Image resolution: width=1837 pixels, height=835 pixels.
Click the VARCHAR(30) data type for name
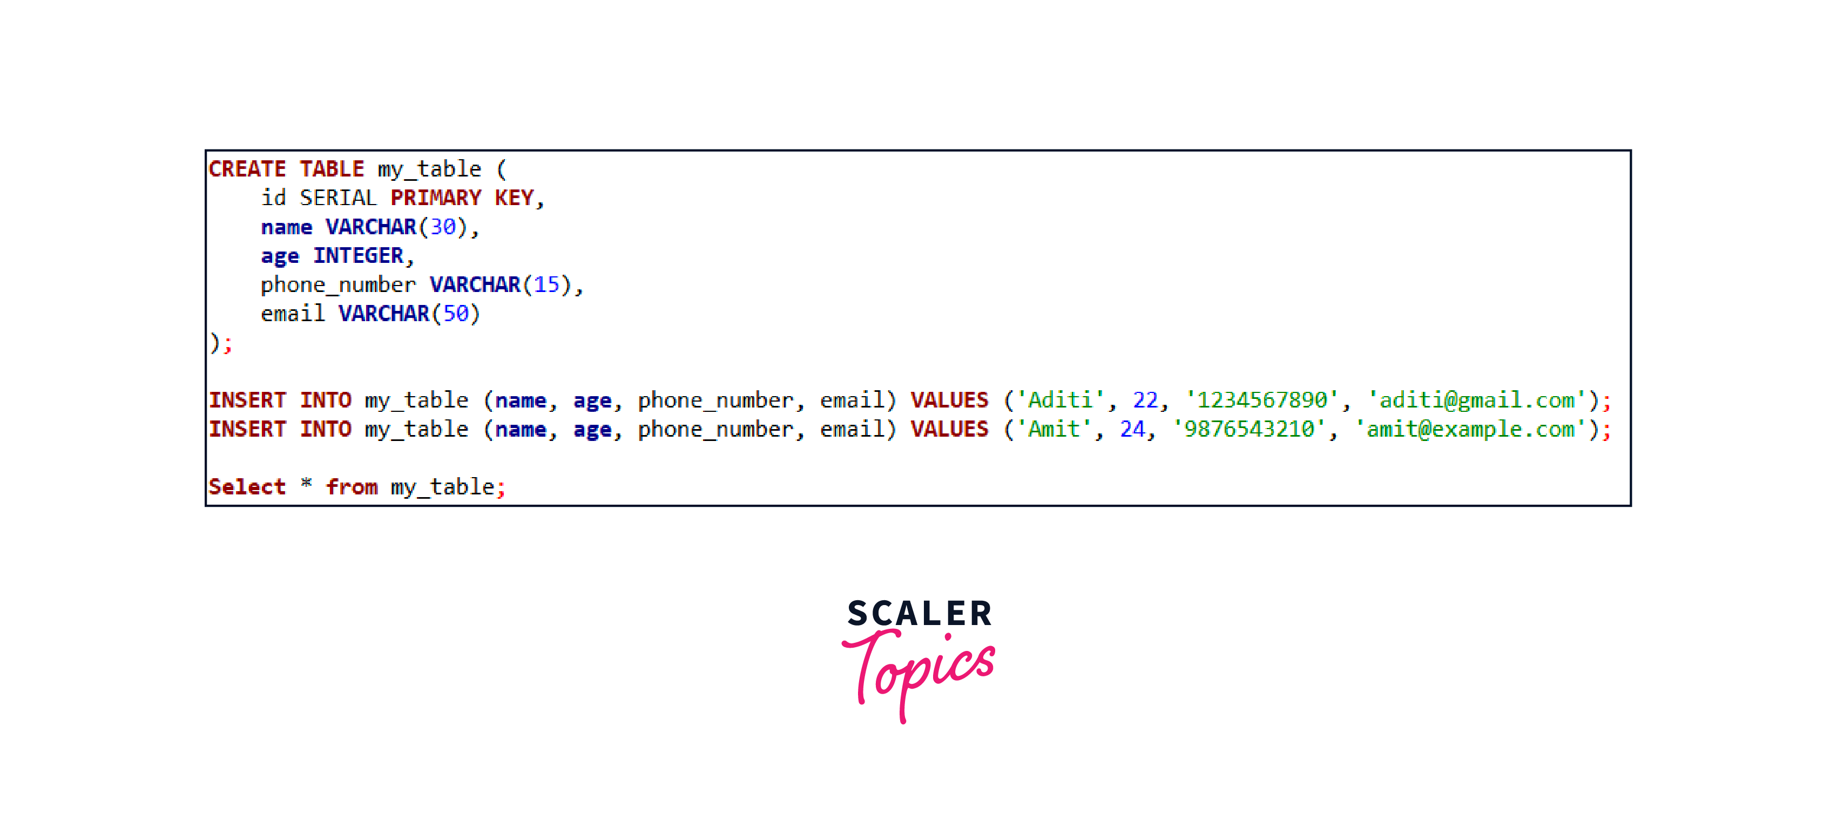click(399, 226)
